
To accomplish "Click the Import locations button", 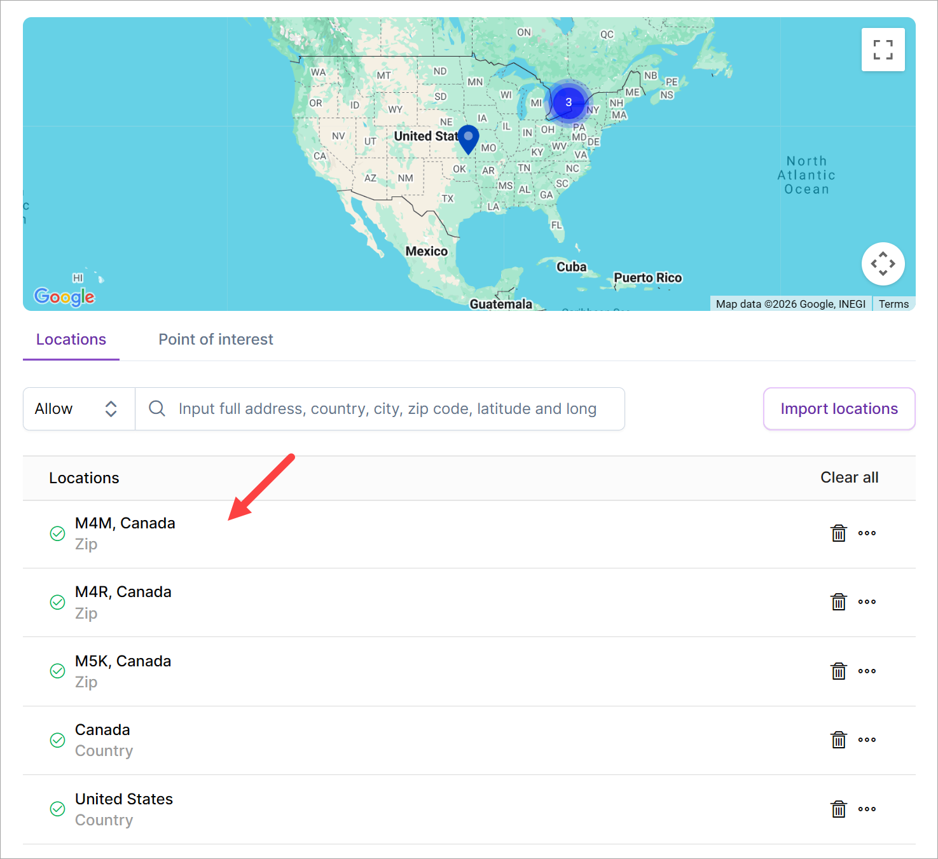I will click(839, 409).
